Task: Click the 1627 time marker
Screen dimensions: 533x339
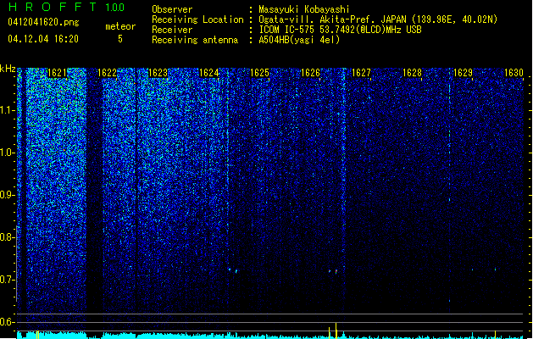Action: pyautogui.click(x=361, y=73)
